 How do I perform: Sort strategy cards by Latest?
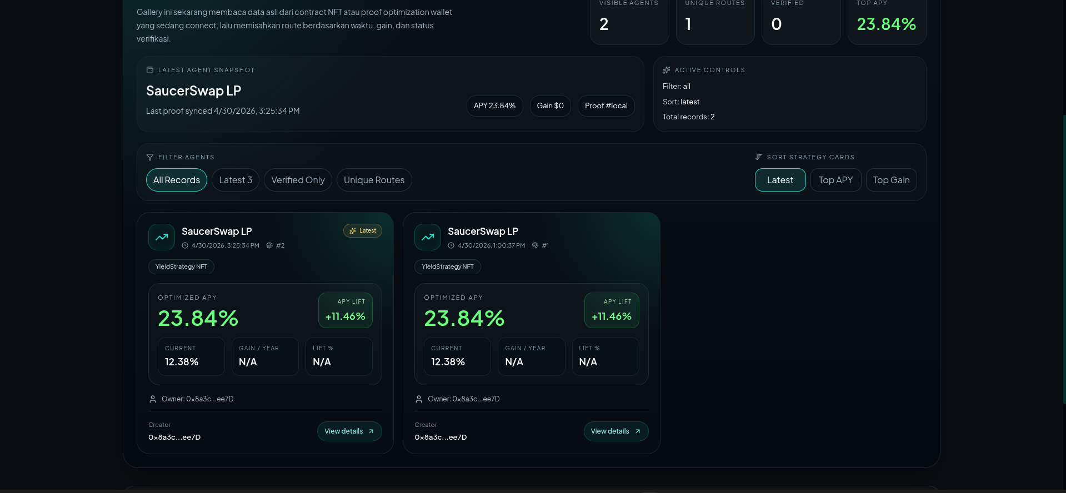[x=780, y=180]
